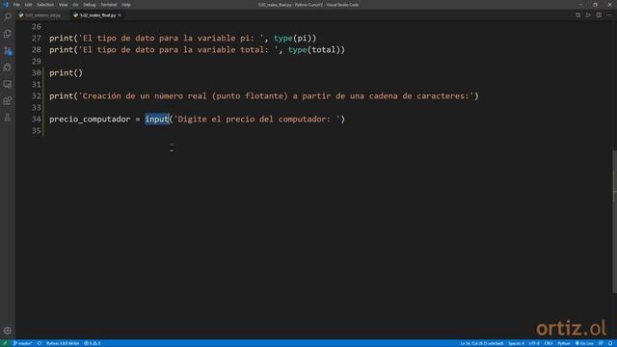The width and height of the screenshot is (617, 347).
Task: Open the notifications bell
Action: pyautogui.click(x=610, y=343)
